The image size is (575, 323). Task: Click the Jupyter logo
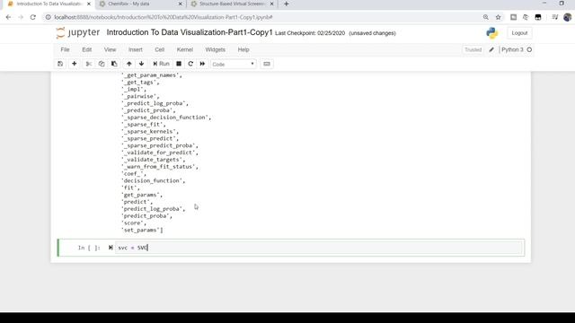click(78, 32)
